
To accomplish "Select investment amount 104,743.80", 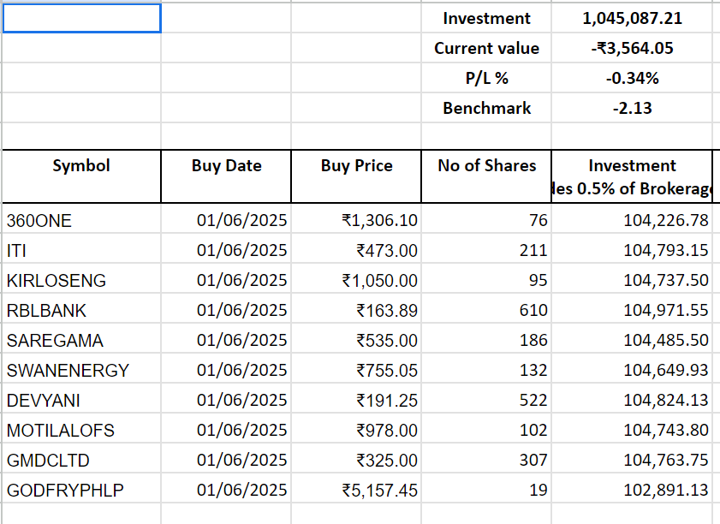I will pyautogui.click(x=632, y=430).
